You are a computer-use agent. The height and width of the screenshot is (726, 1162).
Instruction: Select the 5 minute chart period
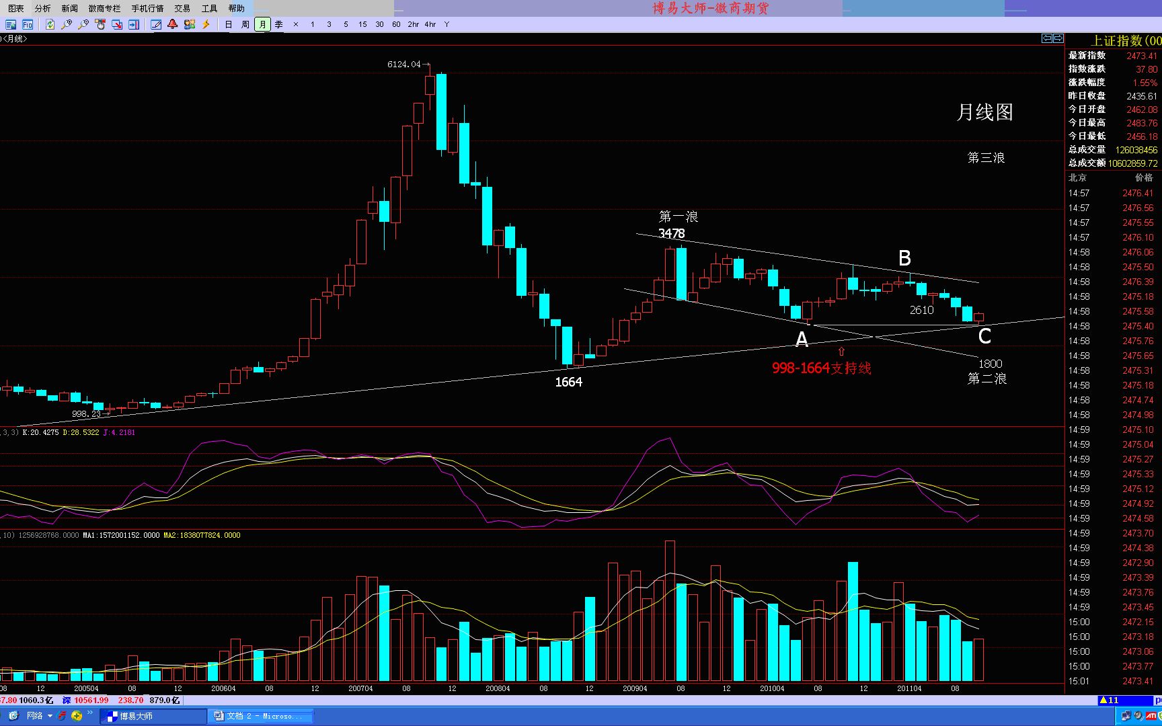coord(346,24)
